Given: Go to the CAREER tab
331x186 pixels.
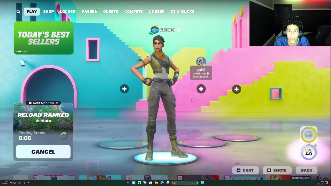Looking at the screenshot, I should 157,11.
